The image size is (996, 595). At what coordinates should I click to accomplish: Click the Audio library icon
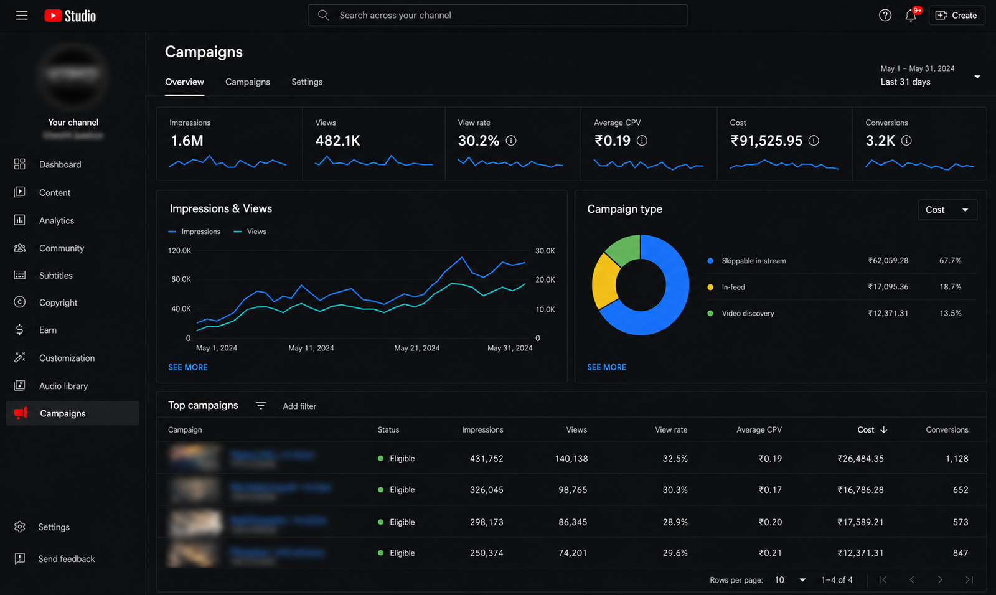20,386
